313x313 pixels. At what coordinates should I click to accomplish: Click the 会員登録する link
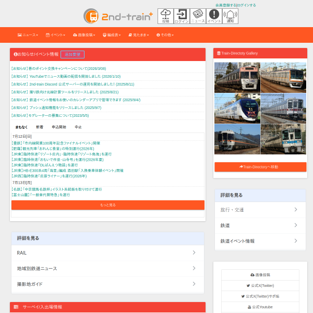(226, 5)
